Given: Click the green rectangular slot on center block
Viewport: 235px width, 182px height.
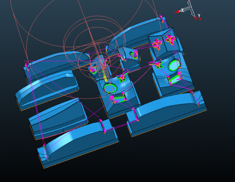Looking at the screenshot, I should [x=119, y=99].
